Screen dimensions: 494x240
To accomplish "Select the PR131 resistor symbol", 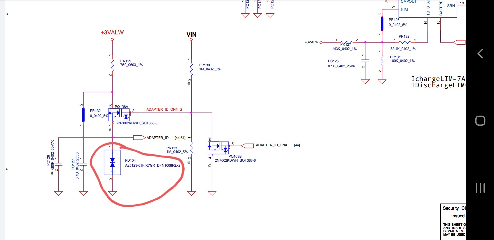I will pyautogui.click(x=382, y=60).
